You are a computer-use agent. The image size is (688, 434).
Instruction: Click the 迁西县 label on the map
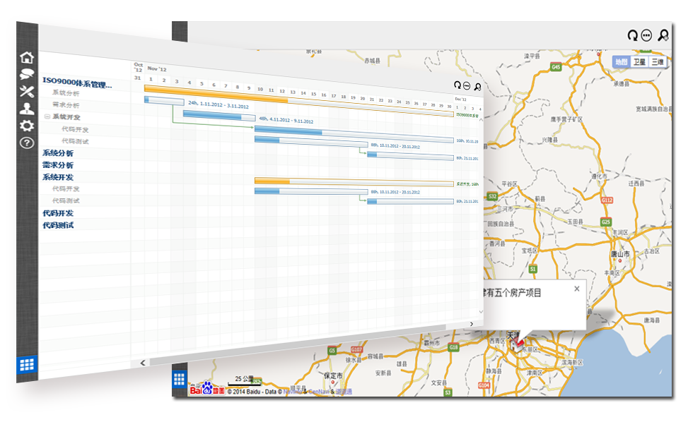pyautogui.click(x=636, y=183)
